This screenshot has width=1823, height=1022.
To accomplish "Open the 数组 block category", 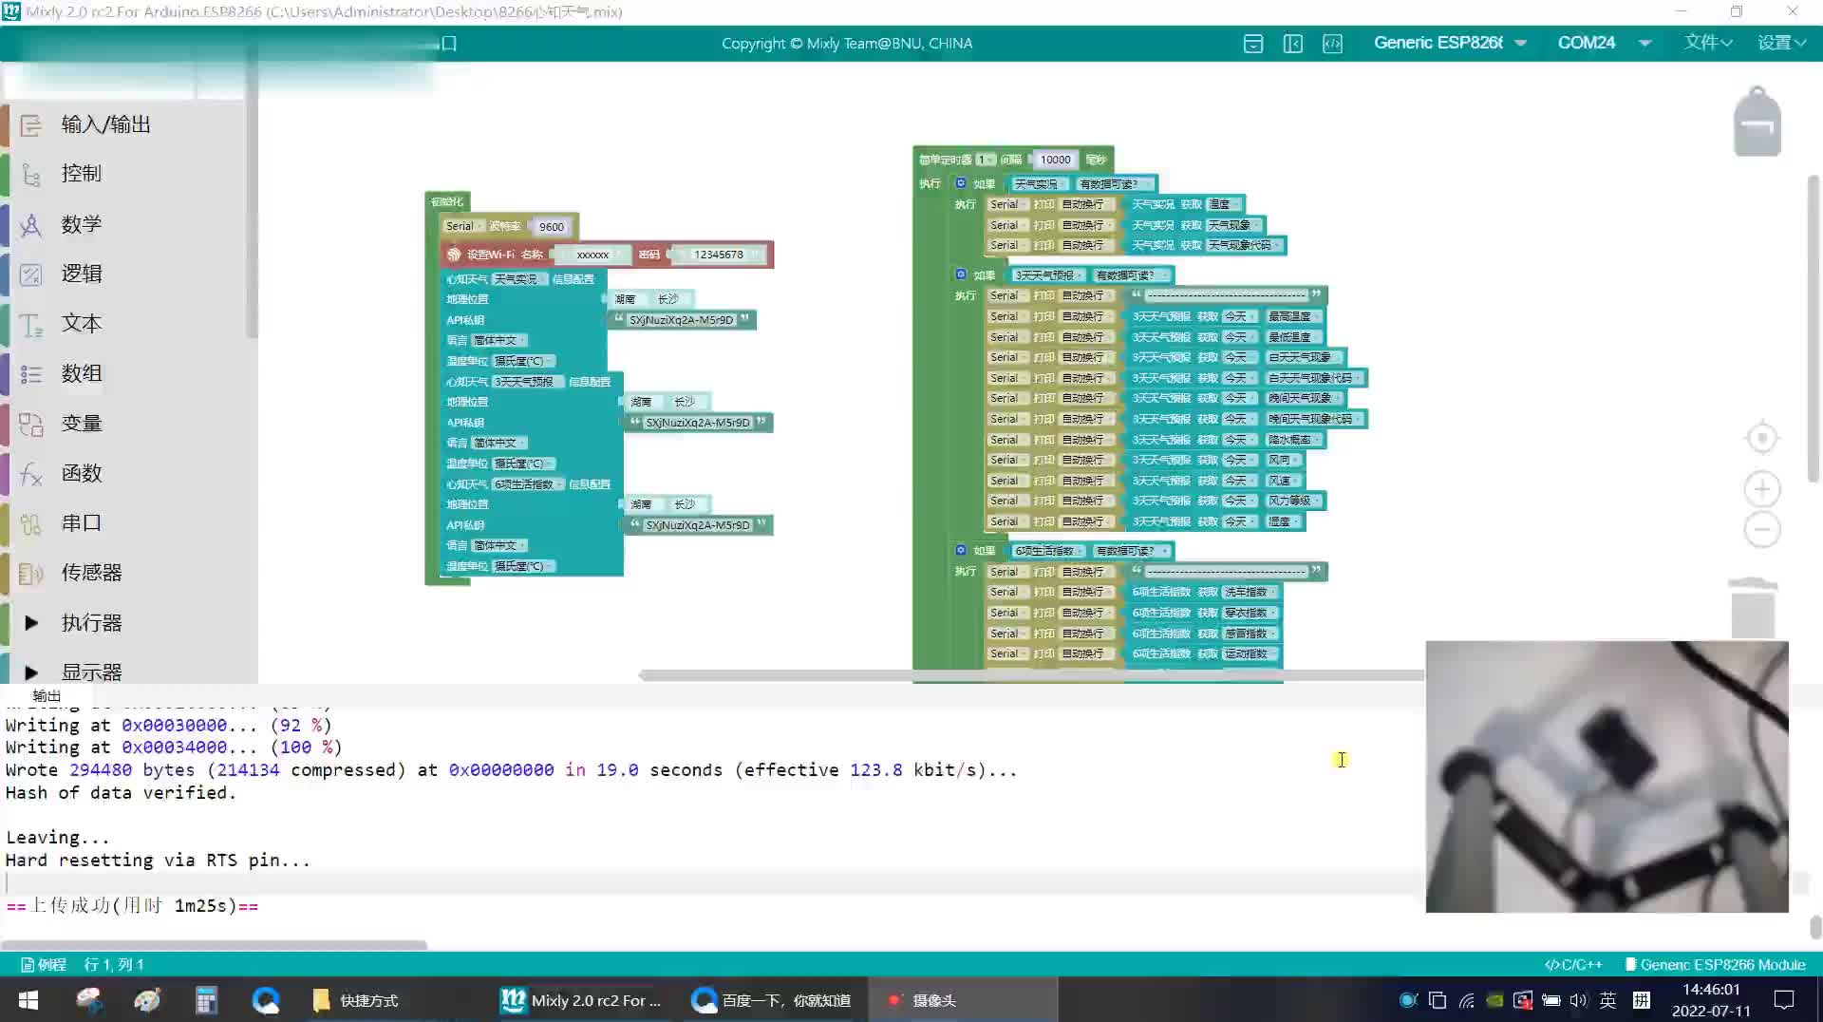I will [x=82, y=373].
